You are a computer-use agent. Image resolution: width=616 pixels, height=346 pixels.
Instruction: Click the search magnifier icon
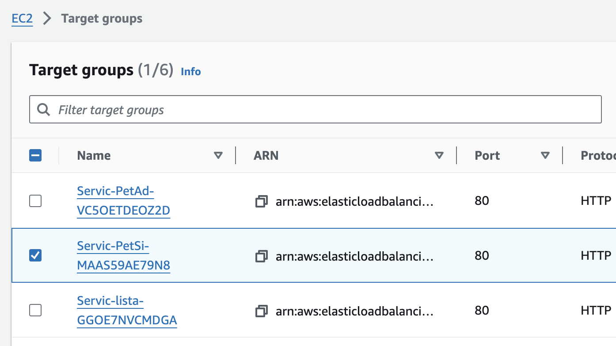[x=43, y=109]
